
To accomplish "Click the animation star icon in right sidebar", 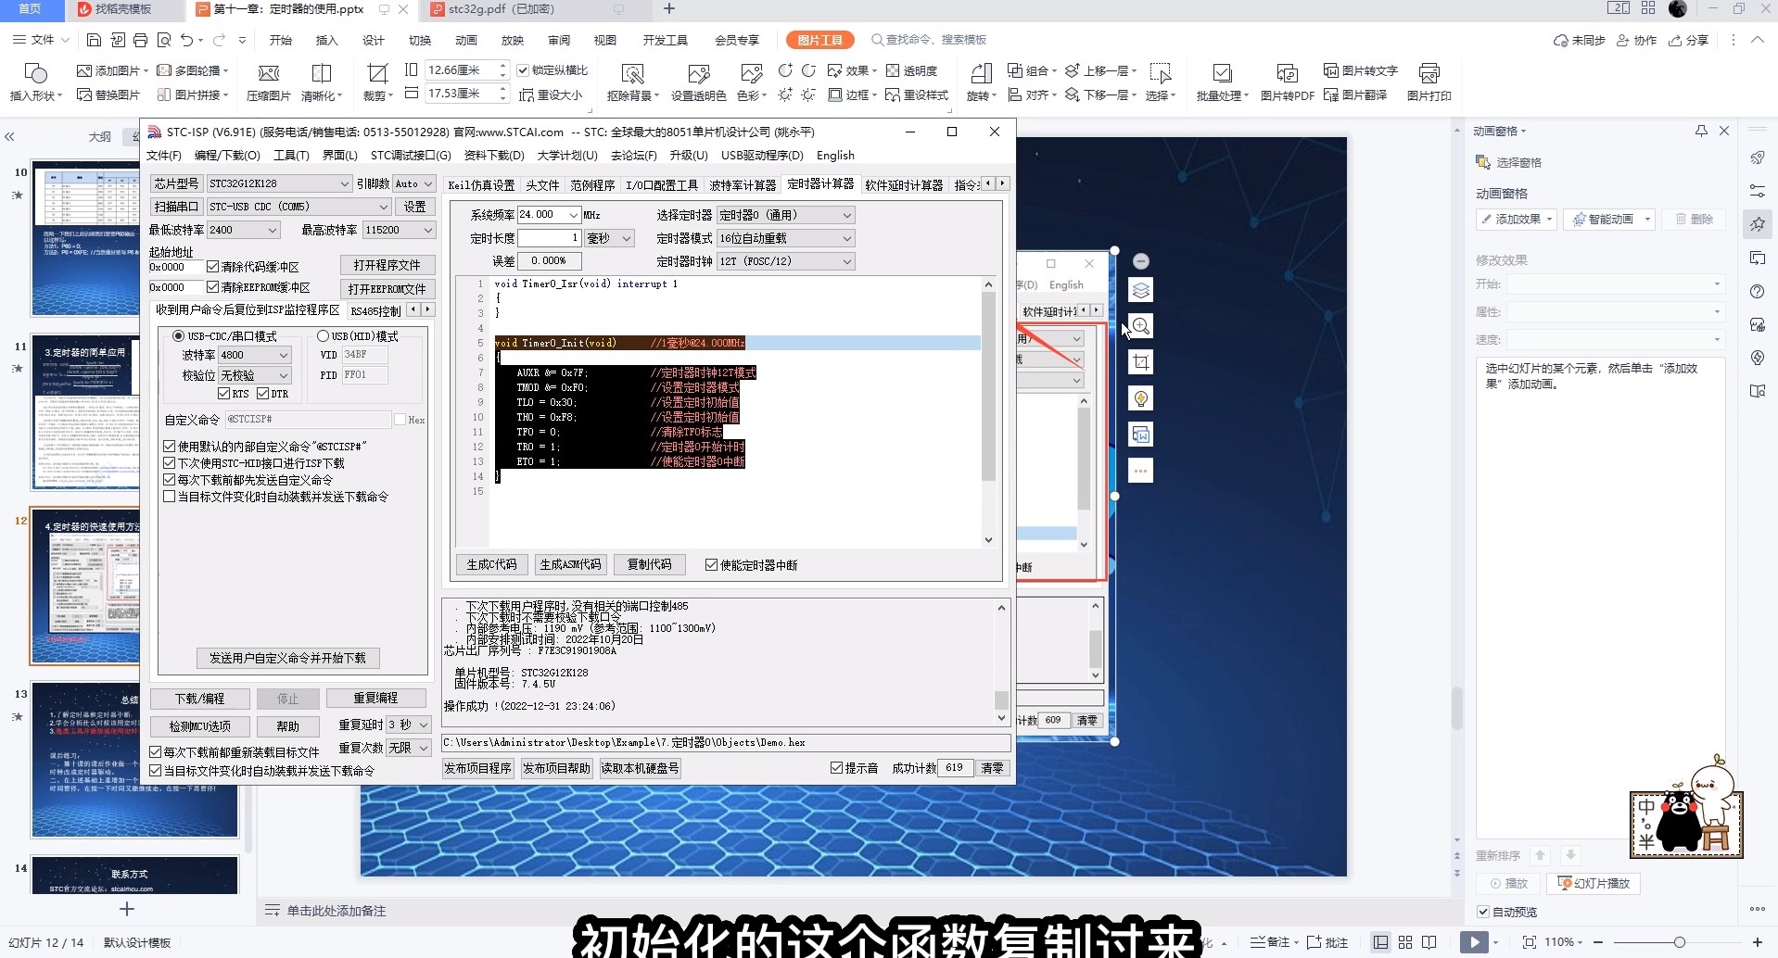I will point(1758,223).
